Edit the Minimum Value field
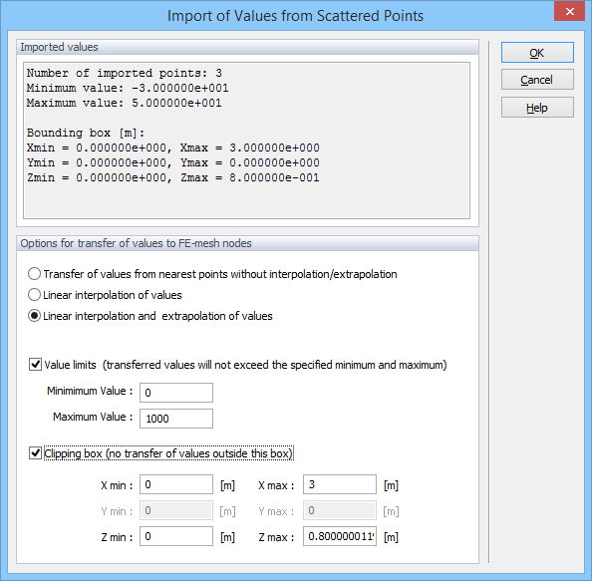 point(176,393)
